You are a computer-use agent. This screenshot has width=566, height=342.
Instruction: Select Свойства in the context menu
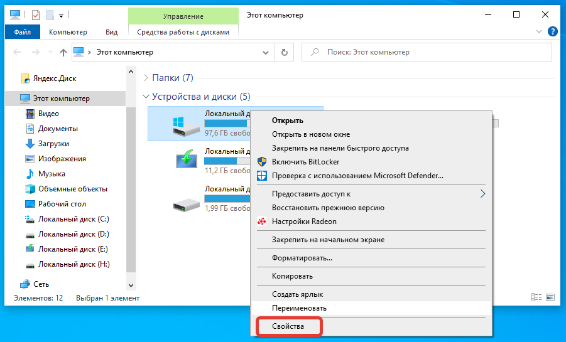288,327
